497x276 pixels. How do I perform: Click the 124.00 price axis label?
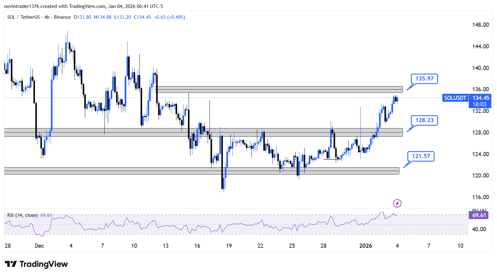[x=480, y=154]
